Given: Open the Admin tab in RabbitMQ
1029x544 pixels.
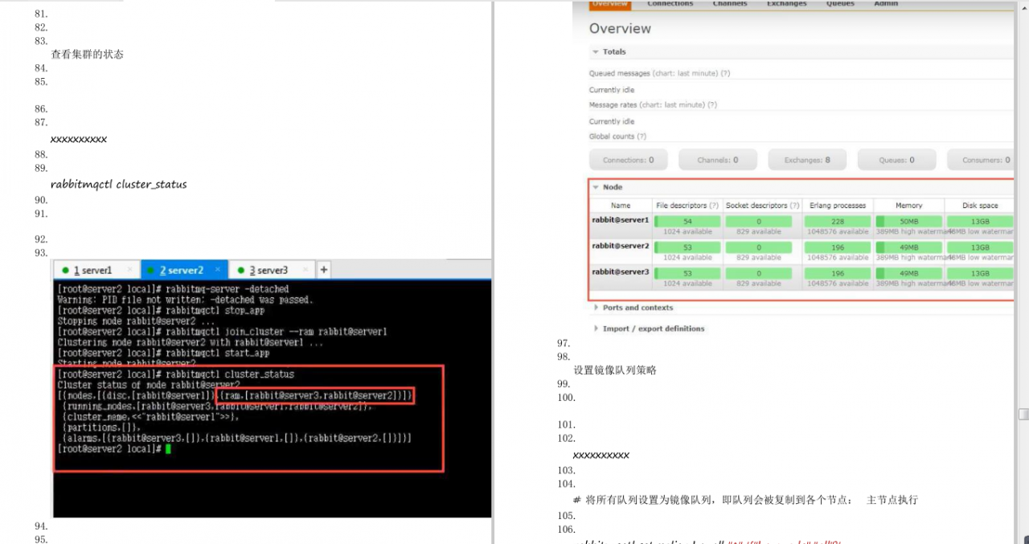Looking at the screenshot, I should (885, 4).
